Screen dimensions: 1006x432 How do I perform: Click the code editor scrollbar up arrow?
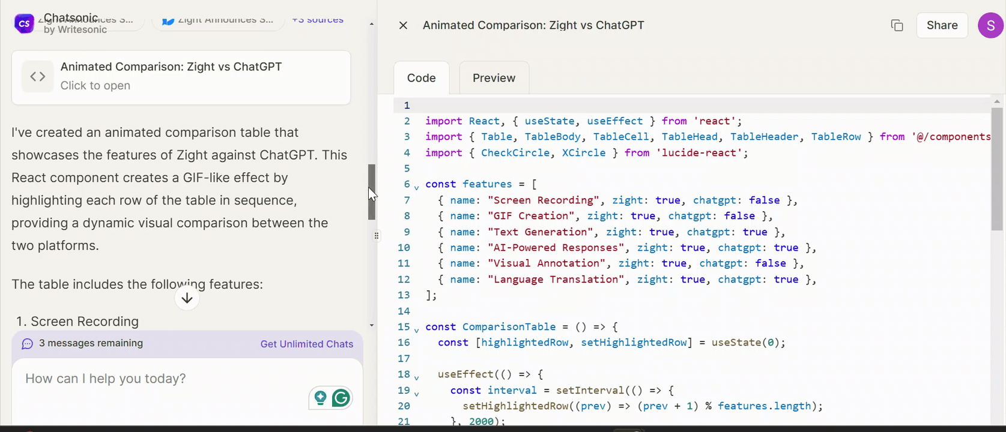pos(997,101)
